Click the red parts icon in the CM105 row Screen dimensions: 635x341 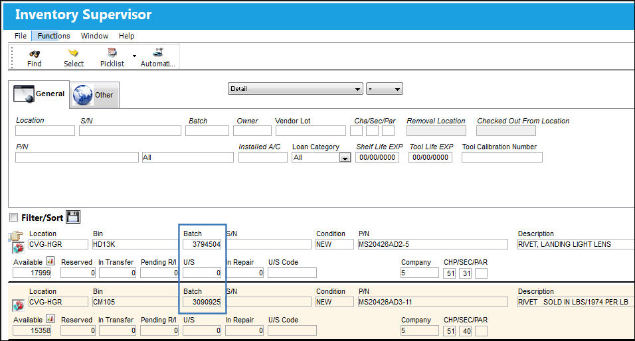[x=18, y=305]
